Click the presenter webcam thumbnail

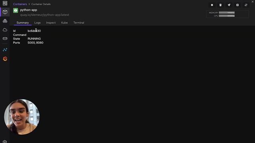(22, 117)
